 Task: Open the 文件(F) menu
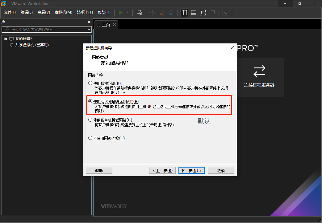pos(10,13)
